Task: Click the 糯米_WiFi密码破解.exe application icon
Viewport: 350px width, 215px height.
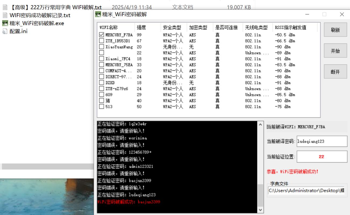Action: (x=5, y=23)
